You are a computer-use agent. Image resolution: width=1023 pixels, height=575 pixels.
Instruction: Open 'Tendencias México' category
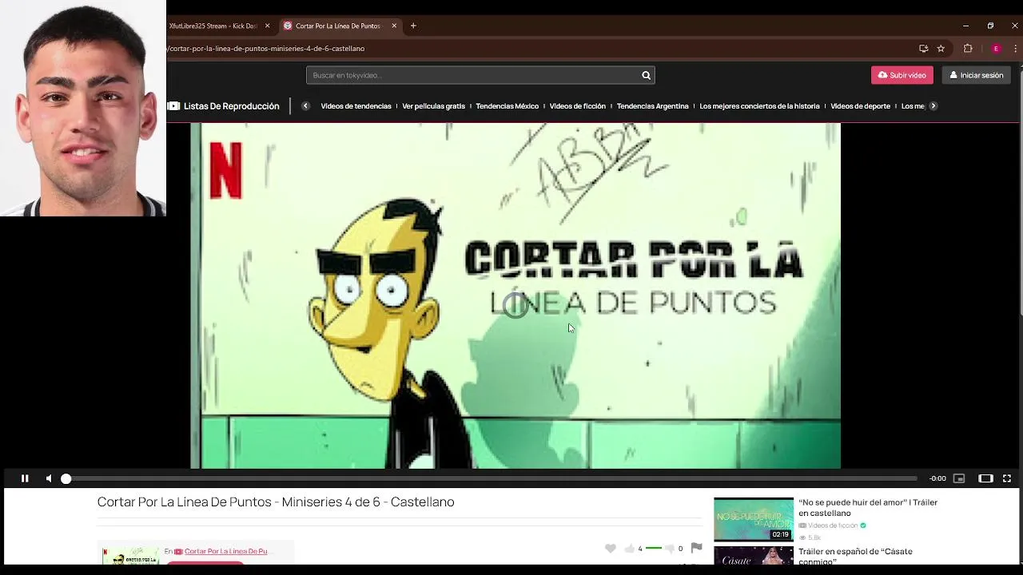pyautogui.click(x=507, y=106)
